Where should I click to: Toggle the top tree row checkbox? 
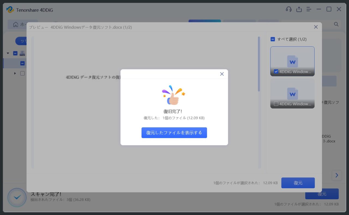click(x=15, y=53)
